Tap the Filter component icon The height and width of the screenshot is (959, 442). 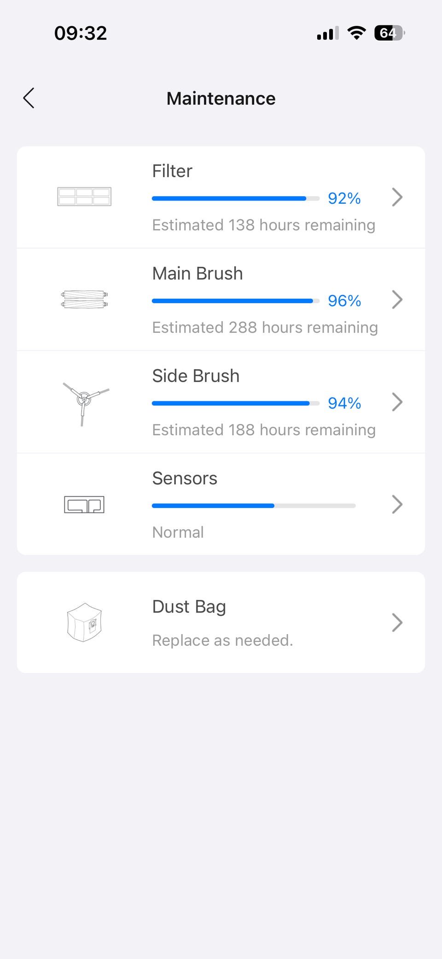pyautogui.click(x=84, y=197)
